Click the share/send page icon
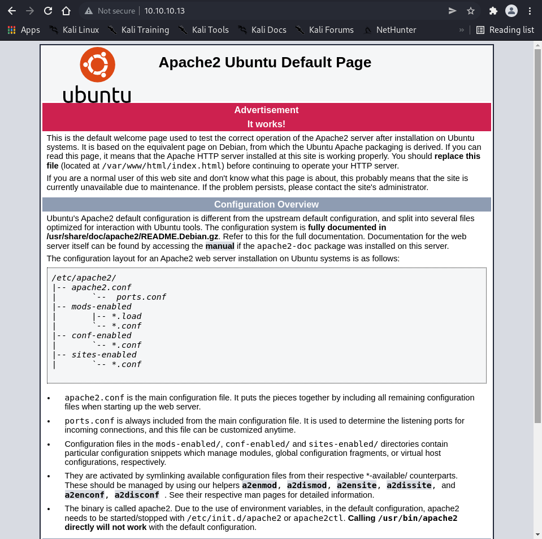Screen dimensions: 542x539 coord(453,11)
